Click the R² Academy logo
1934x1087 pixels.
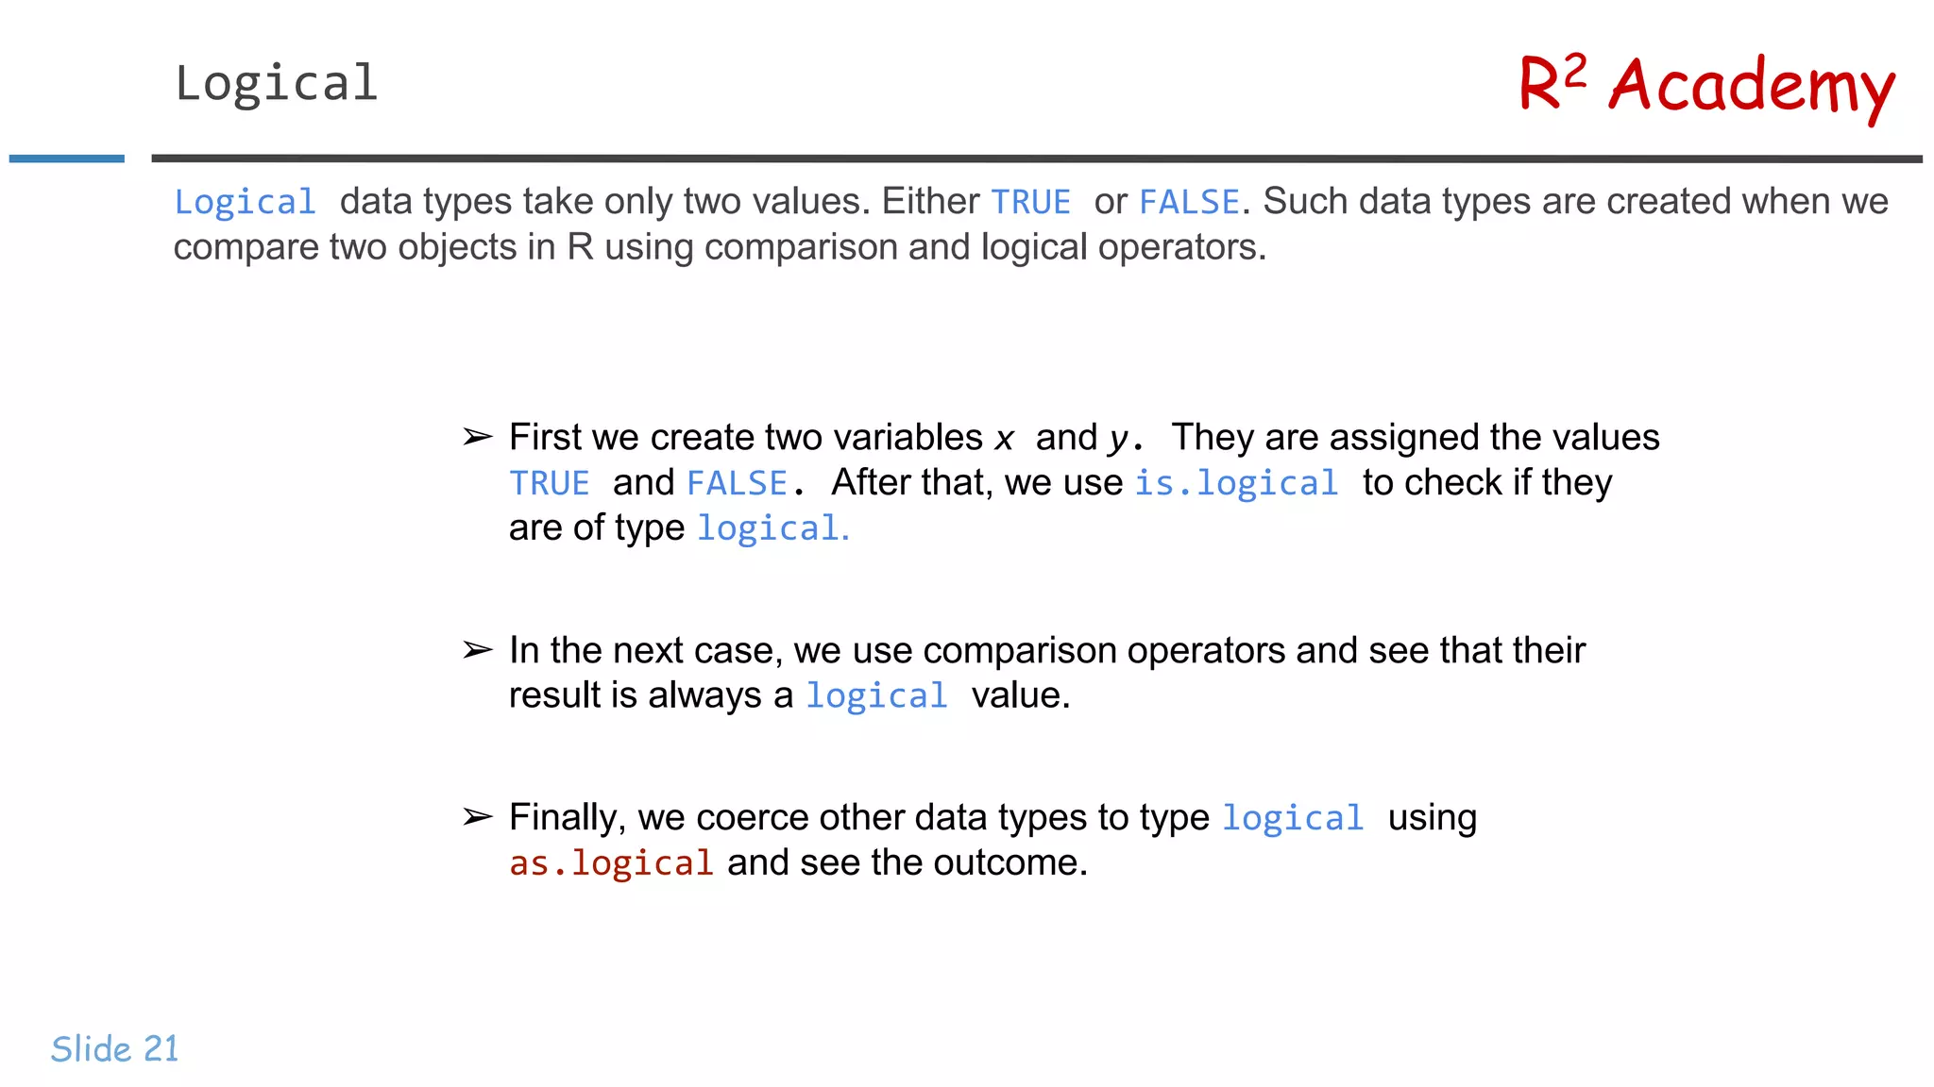[1706, 86]
